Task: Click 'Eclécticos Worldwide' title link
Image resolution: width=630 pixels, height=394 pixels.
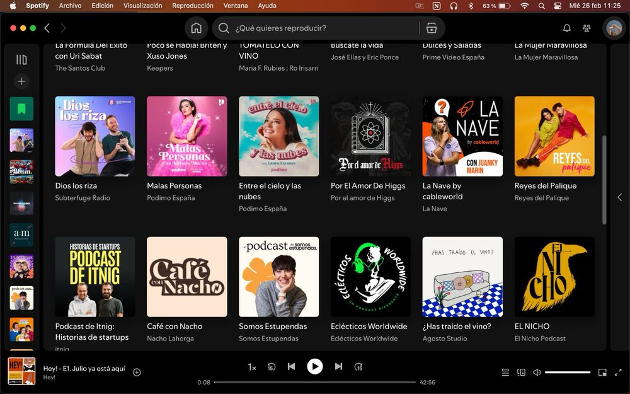Action: click(x=369, y=327)
